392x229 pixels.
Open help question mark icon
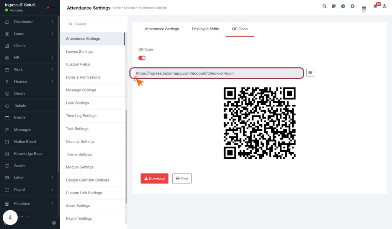click(54, 223)
